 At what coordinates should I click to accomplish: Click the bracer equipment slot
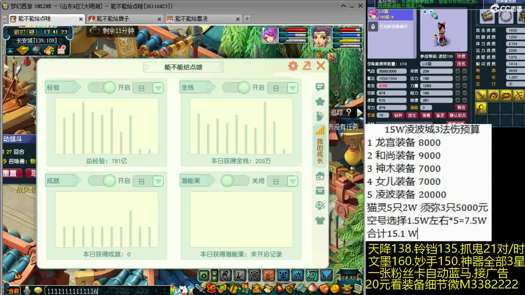pyautogui.click(x=487, y=16)
